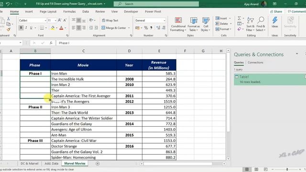Open the Borders button
The image size is (306, 172).
(42, 28)
